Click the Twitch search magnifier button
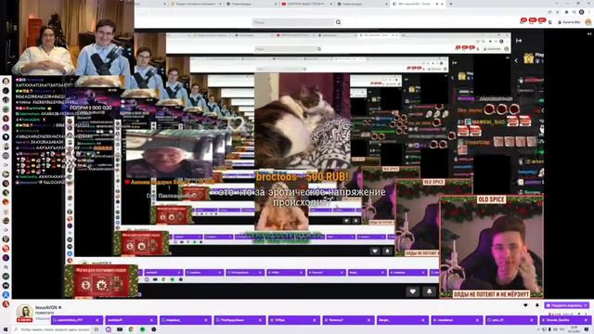Viewport: 594px width, 334px height. tap(338, 22)
